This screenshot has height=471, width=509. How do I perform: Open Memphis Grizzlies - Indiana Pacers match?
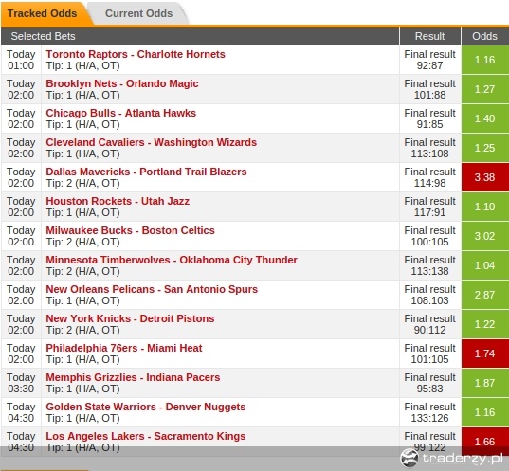point(133,377)
